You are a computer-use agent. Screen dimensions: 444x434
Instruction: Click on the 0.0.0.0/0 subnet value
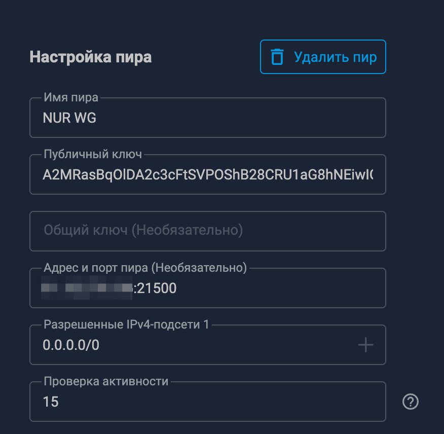tap(71, 345)
